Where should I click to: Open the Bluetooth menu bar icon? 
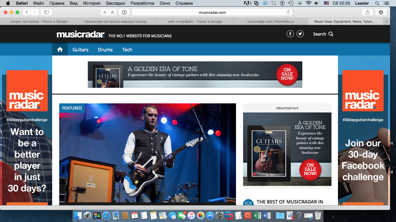[300, 3]
